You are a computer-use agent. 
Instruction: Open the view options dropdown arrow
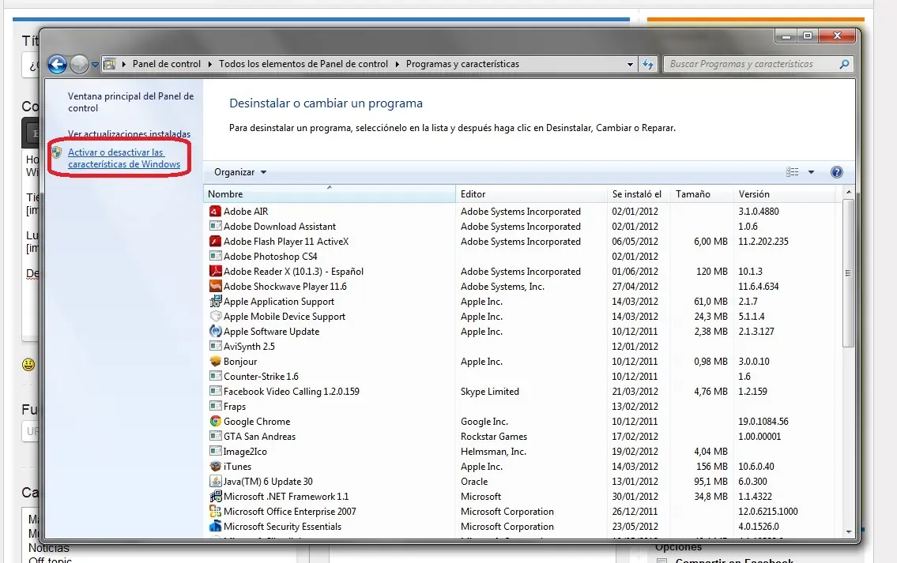coord(811,172)
